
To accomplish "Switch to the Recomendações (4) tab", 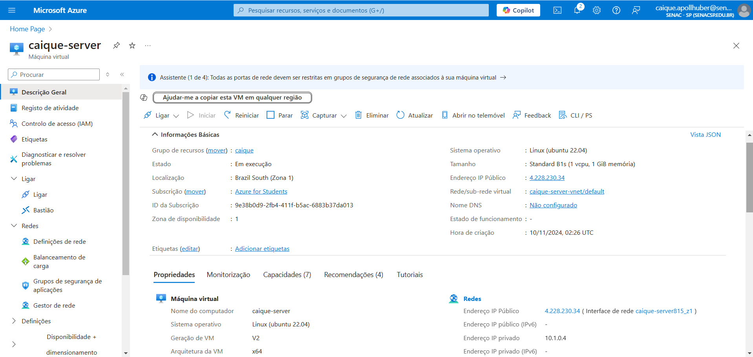I will click(x=353, y=275).
